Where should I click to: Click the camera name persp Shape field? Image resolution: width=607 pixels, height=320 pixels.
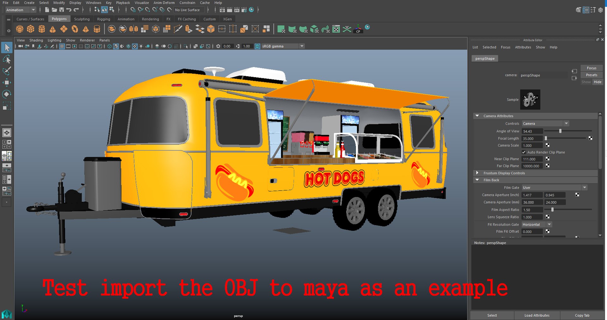coord(544,75)
